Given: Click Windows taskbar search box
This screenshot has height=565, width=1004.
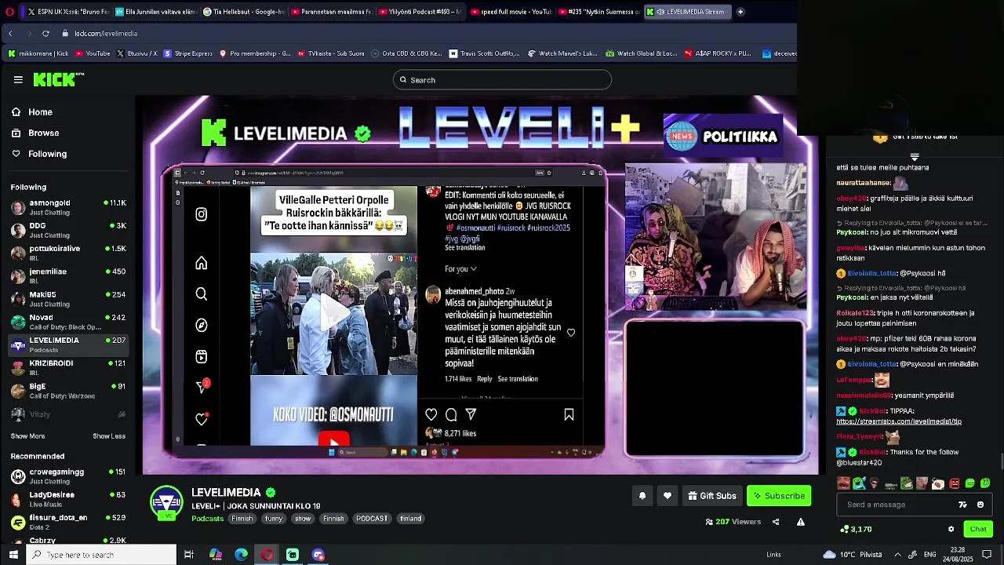Looking at the screenshot, I should point(102,555).
